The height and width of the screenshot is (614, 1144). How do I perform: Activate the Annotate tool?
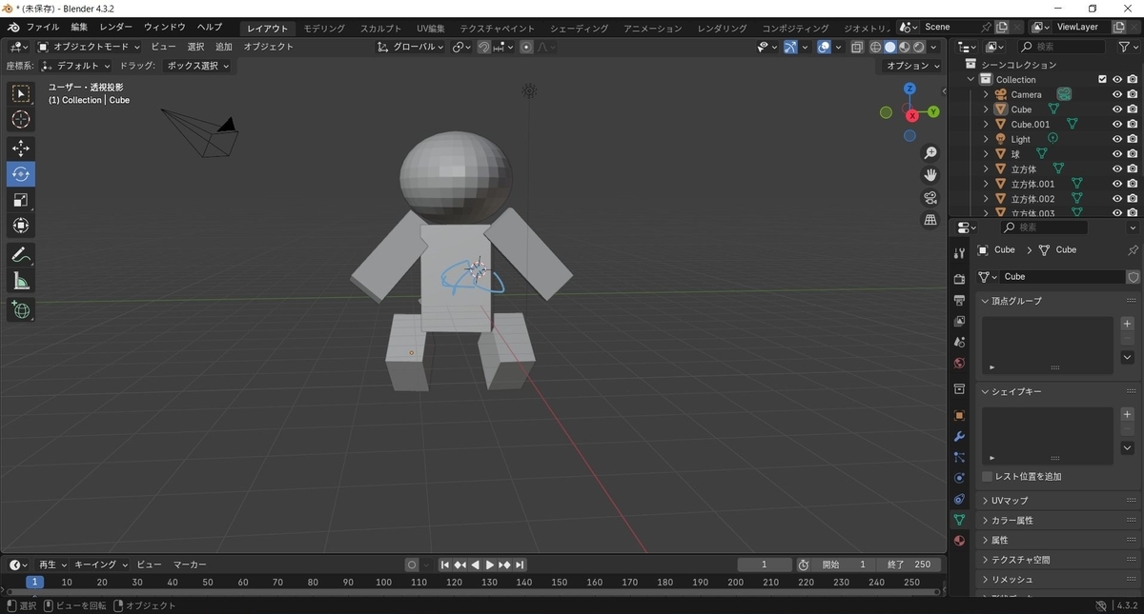tap(21, 254)
